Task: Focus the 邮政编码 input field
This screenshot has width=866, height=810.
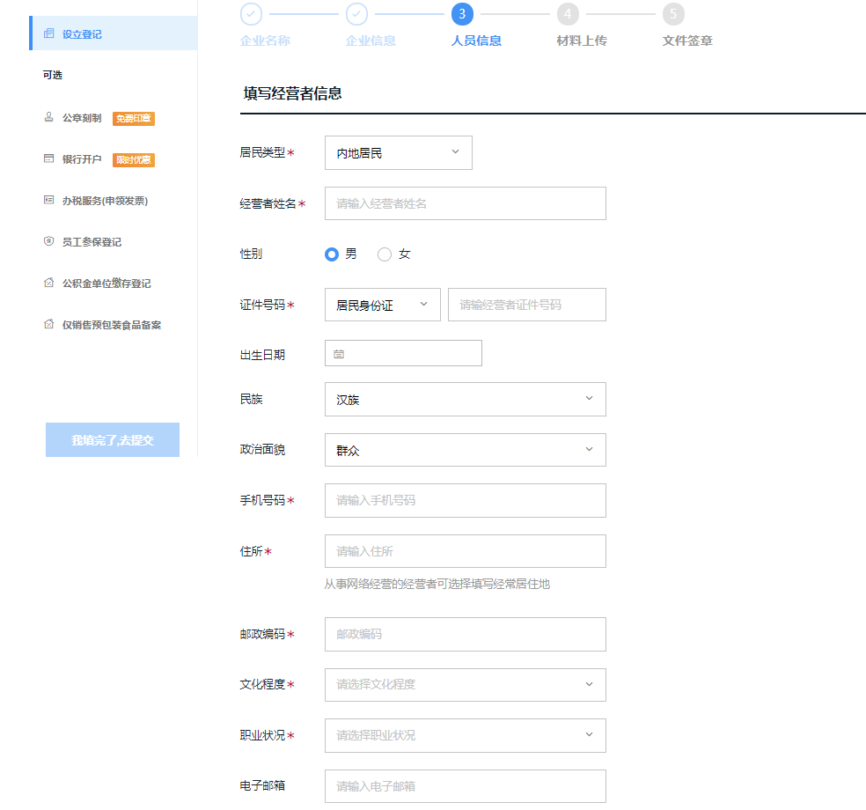Action: tap(465, 634)
